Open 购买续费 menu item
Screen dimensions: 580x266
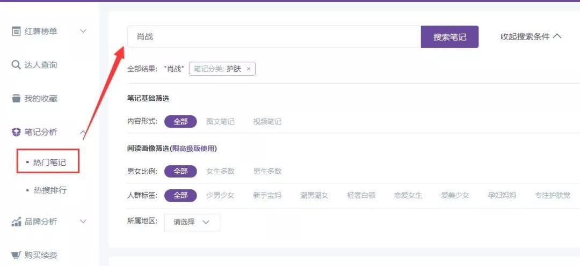tap(41, 255)
